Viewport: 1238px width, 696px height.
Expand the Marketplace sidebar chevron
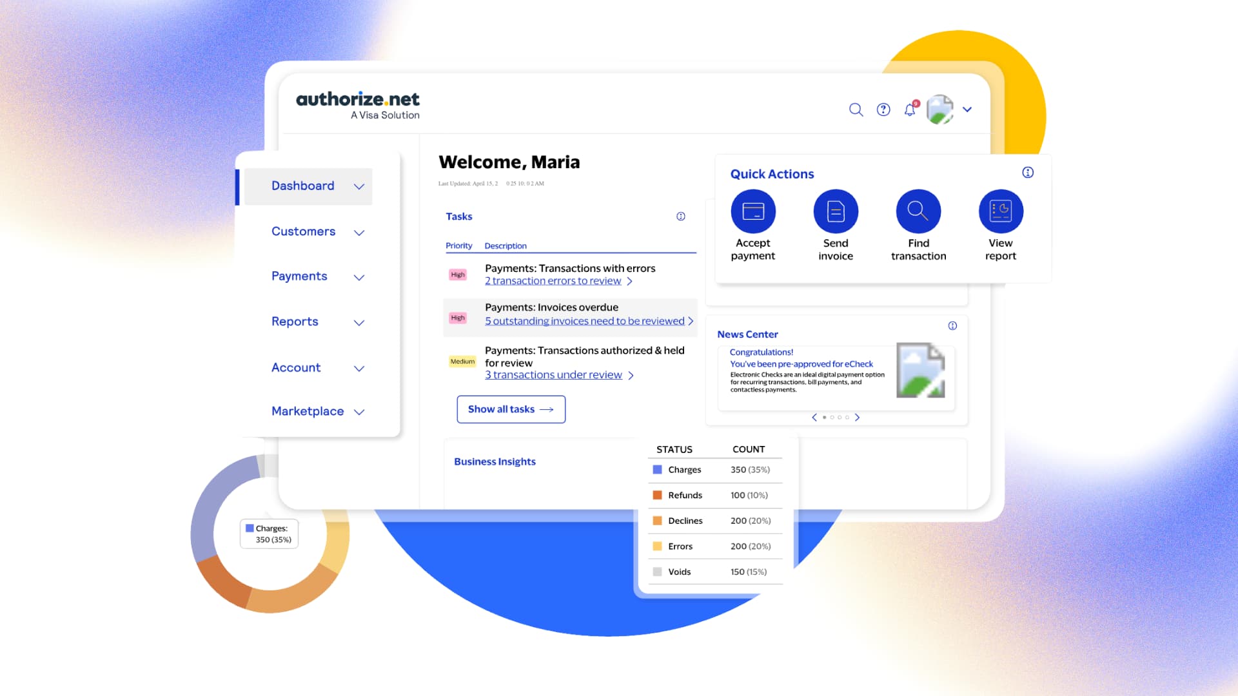click(359, 412)
